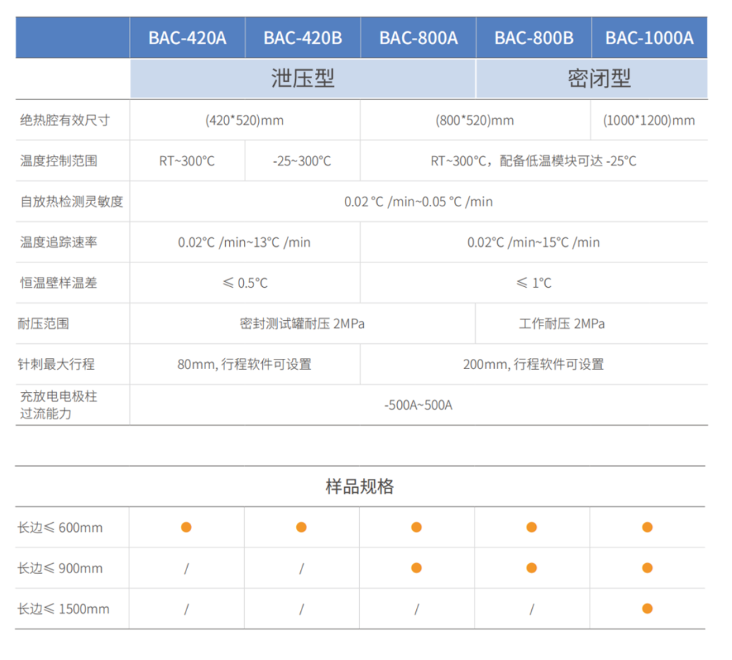The width and height of the screenshot is (732, 660).
Task: Click the 长边≤ 600mm row label
Action: (60, 528)
